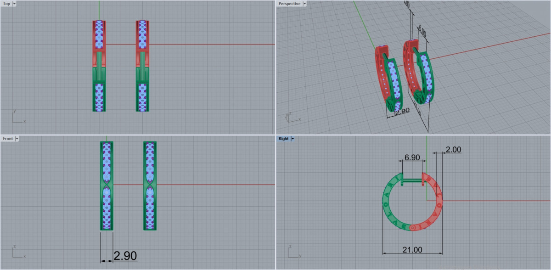Select the 2.00 dimension in Right view
Screen dimensions: 551x270
[x=453, y=149]
